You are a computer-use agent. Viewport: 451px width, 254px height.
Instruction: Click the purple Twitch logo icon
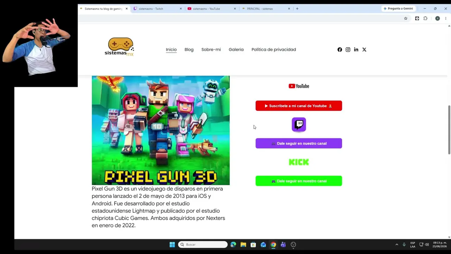click(299, 125)
